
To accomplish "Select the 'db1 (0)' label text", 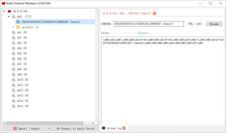I will (x=22, y=32).
